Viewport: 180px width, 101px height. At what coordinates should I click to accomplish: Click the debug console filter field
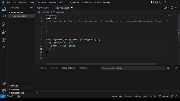(x=133, y=68)
